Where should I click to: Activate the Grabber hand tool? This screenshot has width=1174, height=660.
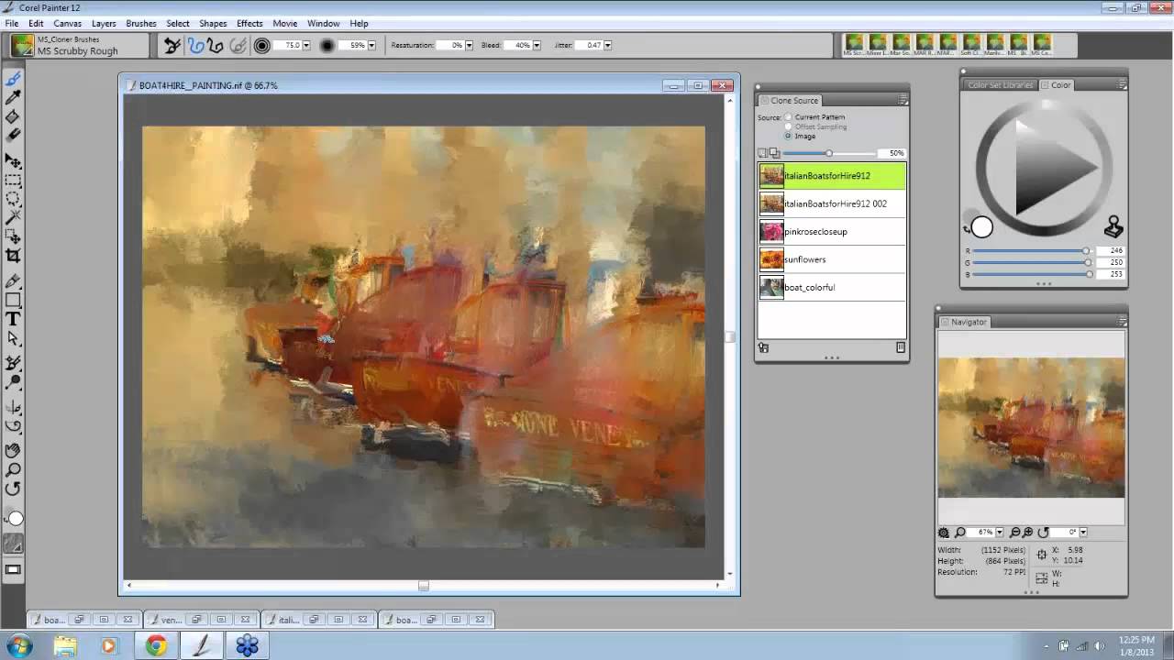(13, 450)
